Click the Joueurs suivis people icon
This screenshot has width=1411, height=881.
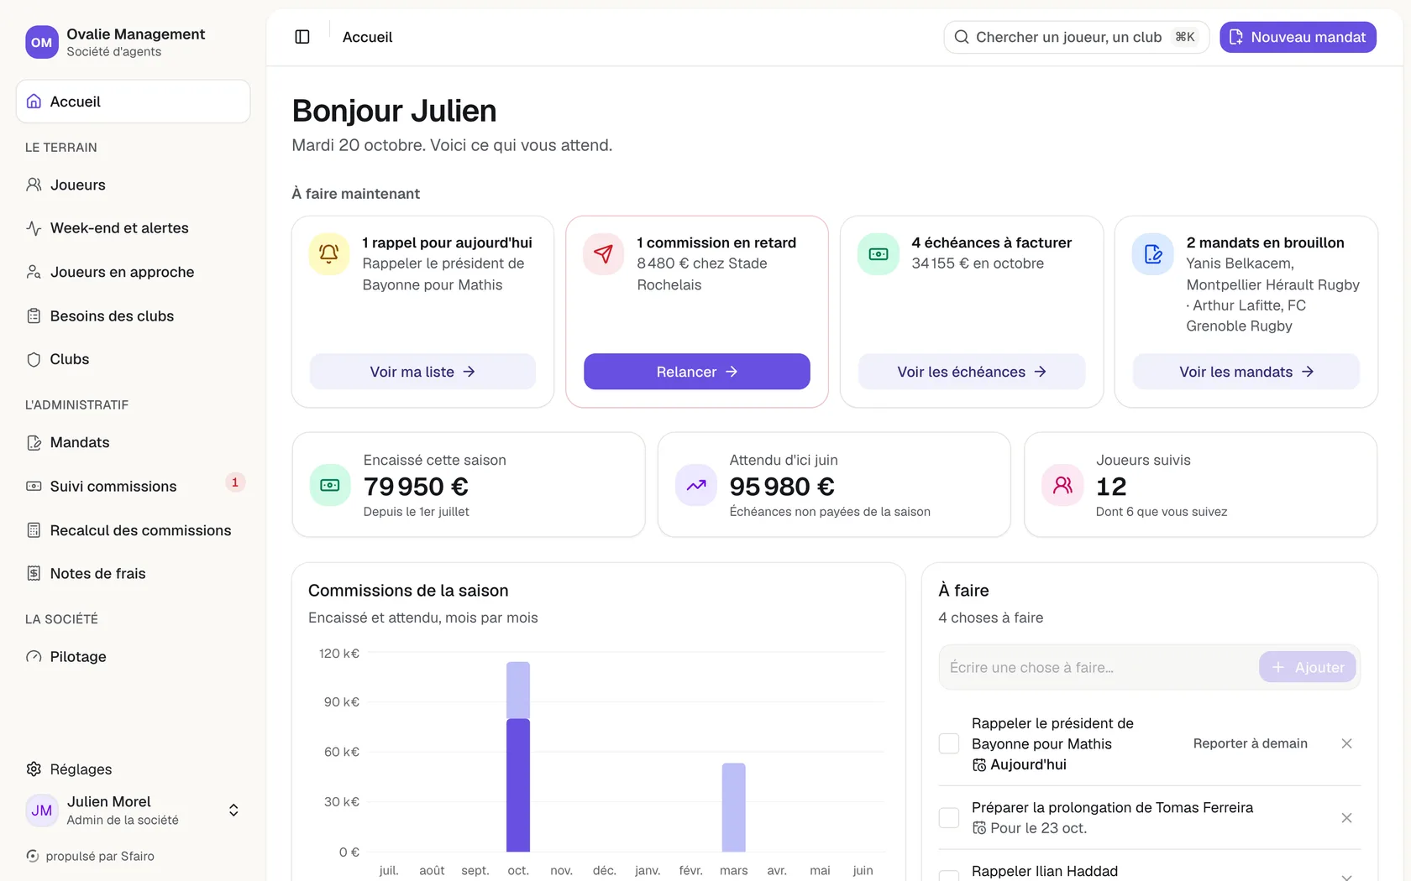coord(1062,485)
